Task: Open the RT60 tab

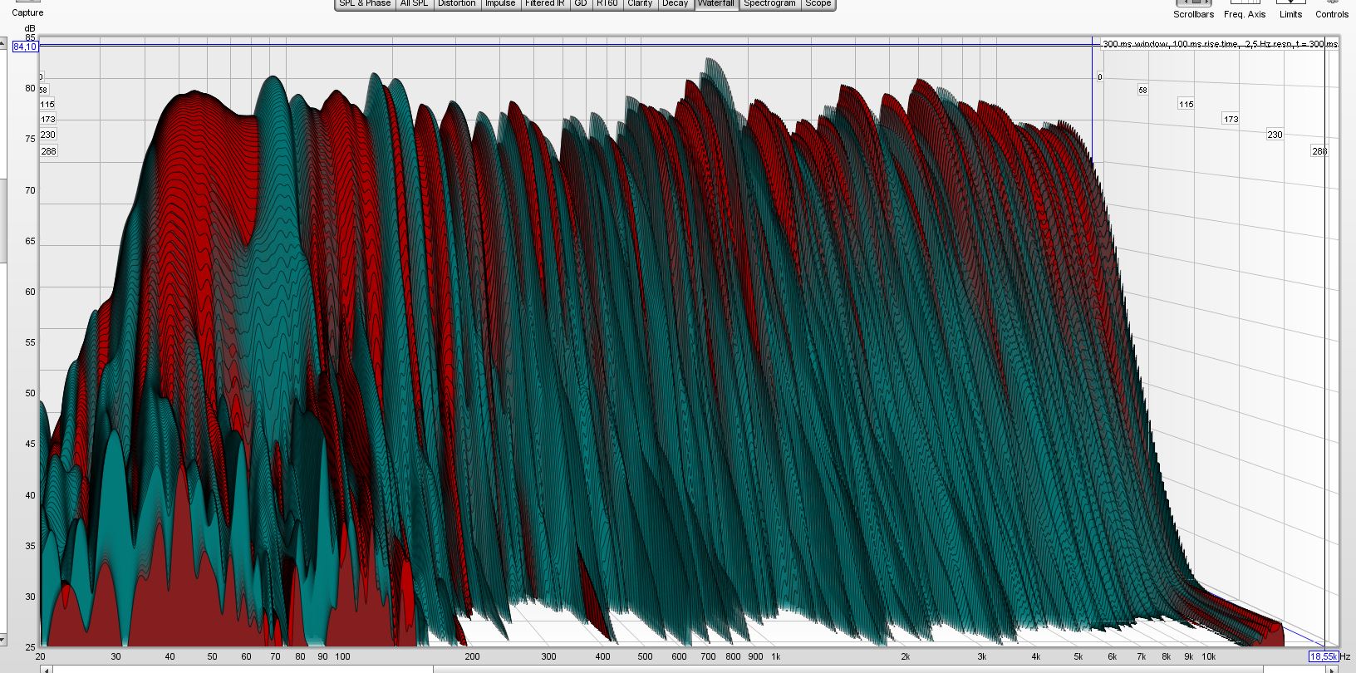Action: pyautogui.click(x=607, y=3)
